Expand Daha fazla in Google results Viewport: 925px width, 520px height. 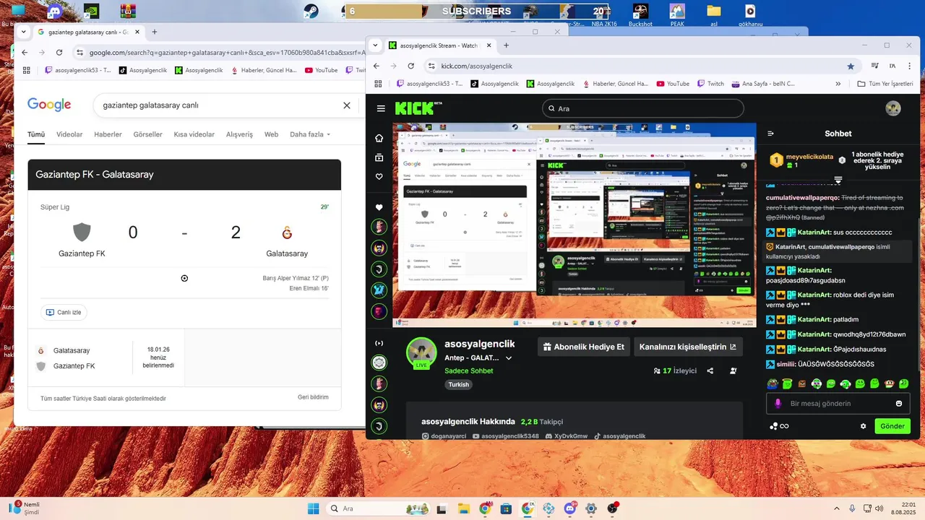coord(310,134)
